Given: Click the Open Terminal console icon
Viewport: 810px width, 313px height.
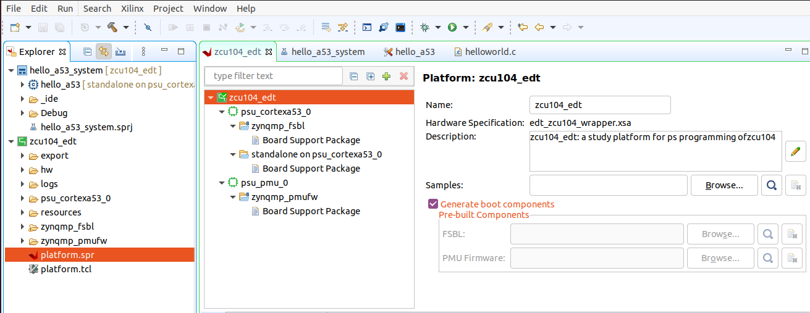Looking at the screenshot, I should (401, 27).
